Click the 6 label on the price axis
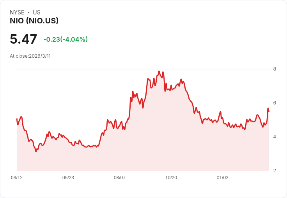 [x=275, y=103]
